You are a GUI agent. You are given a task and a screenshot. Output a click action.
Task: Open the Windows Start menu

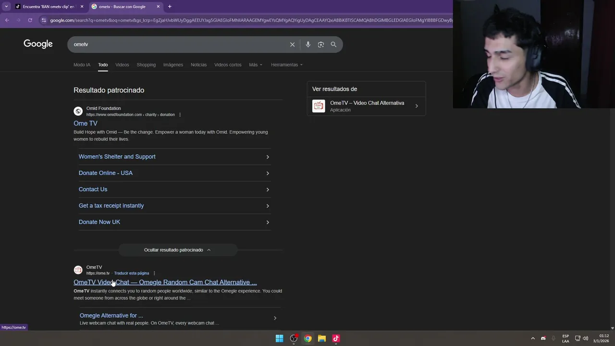pos(279,338)
